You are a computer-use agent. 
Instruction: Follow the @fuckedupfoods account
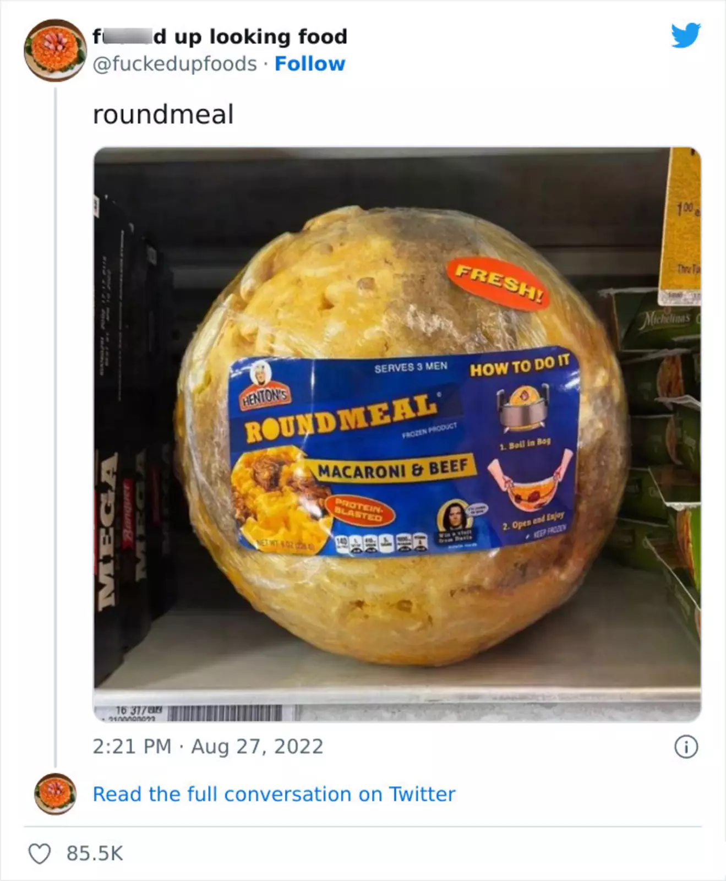coord(310,64)
